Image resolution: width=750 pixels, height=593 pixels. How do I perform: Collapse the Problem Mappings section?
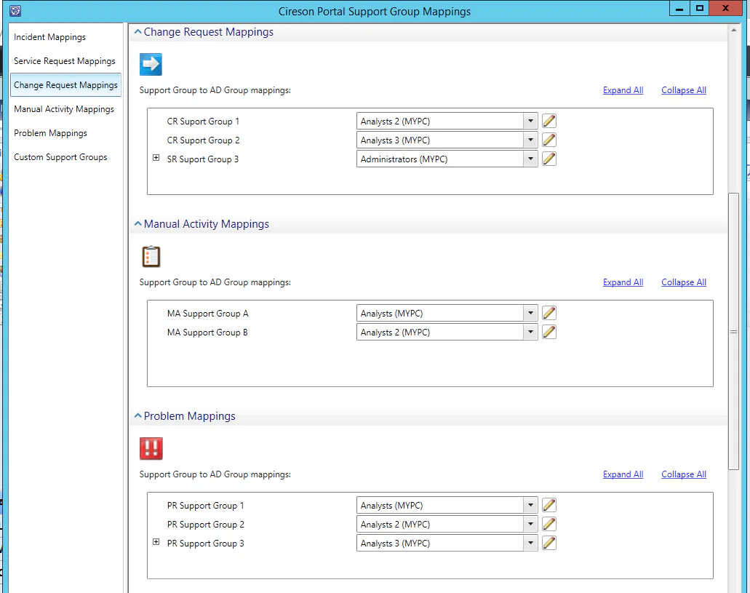[137, 415]
